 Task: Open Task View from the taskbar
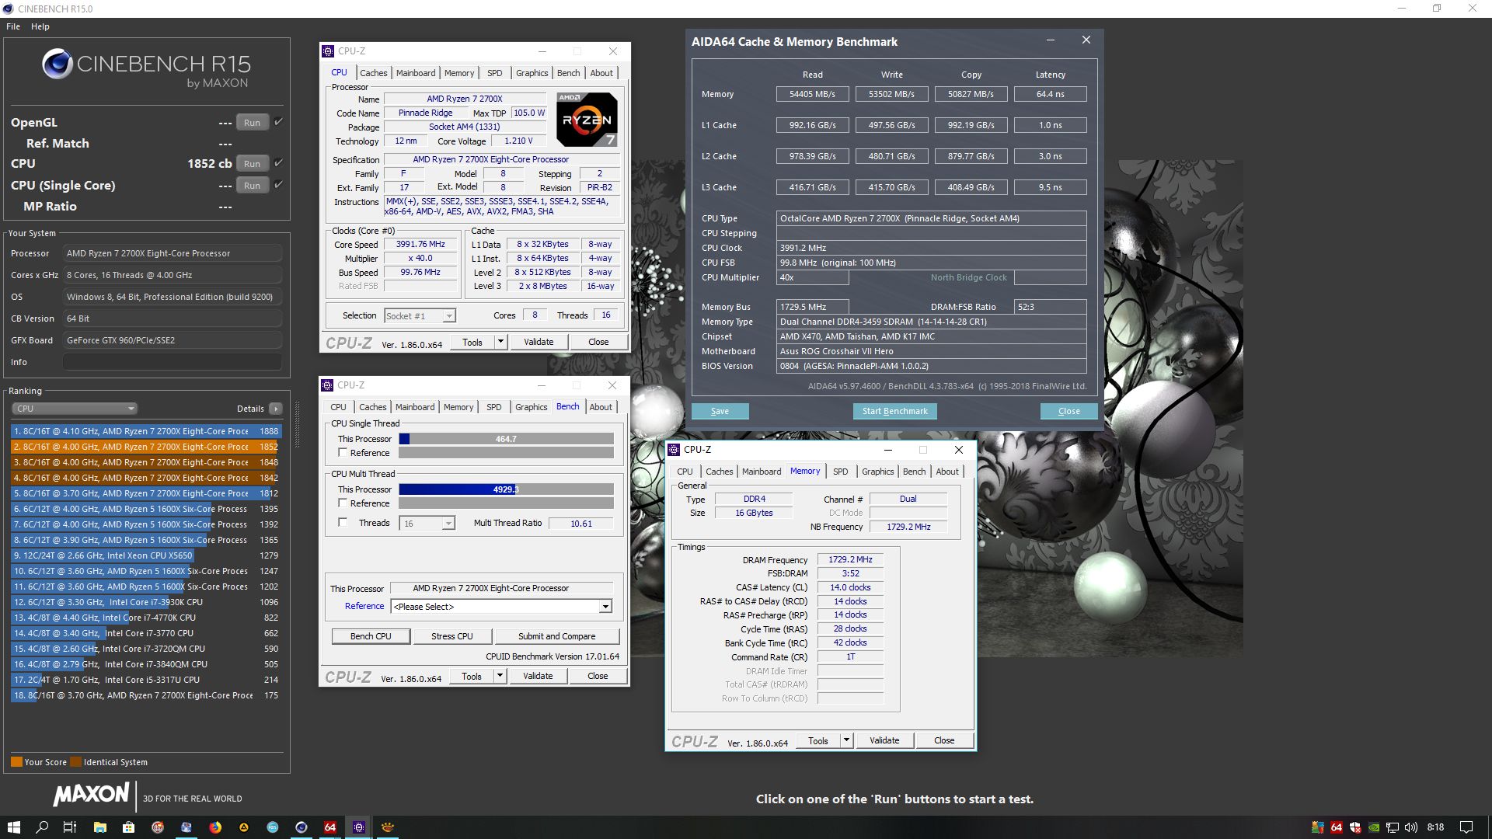pyautogui.click(x=70, y=827)
